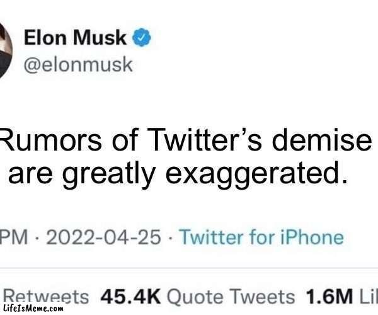The width and height of the screenshot is (378, 315).
Task: Open the @elonmusk handle link
Action: (78, 65)
